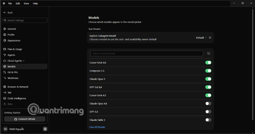Toggle off GPT-5.6 Sol model

[208, 87]
